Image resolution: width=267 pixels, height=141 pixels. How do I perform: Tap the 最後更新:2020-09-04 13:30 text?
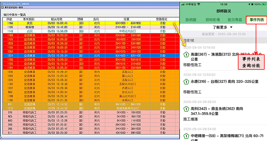pos(224,34)
